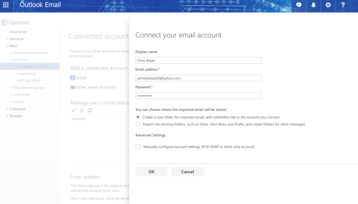Expand the Calendar options section
The image size is (358, 204).
tap(17, 109)
